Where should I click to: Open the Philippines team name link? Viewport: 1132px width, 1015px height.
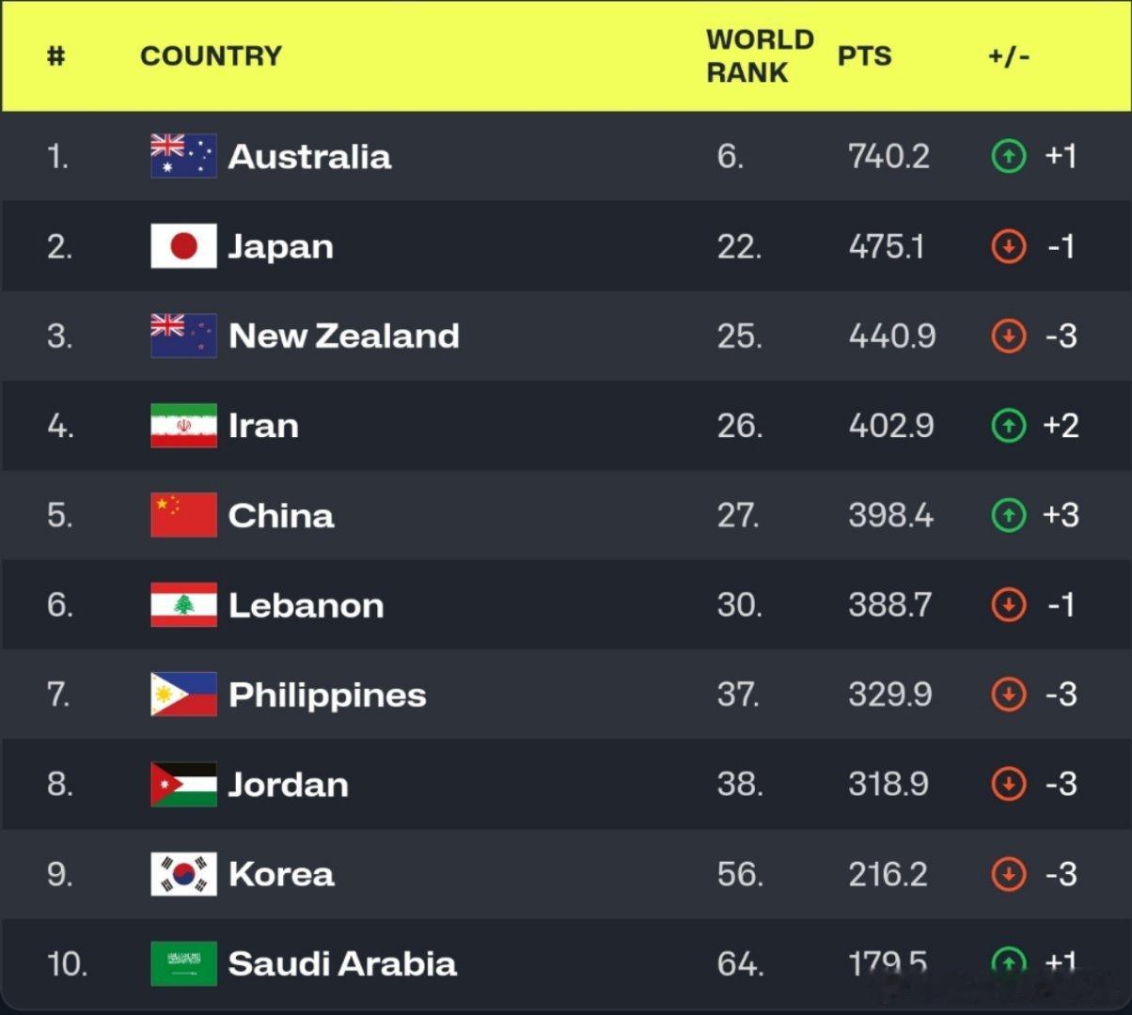tap(327, 695)
